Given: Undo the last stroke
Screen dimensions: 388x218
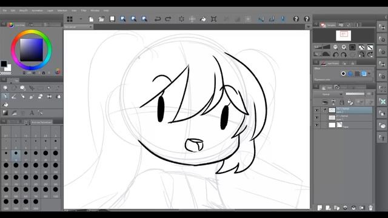Looking at the screenshot, I should pos(158,19).
